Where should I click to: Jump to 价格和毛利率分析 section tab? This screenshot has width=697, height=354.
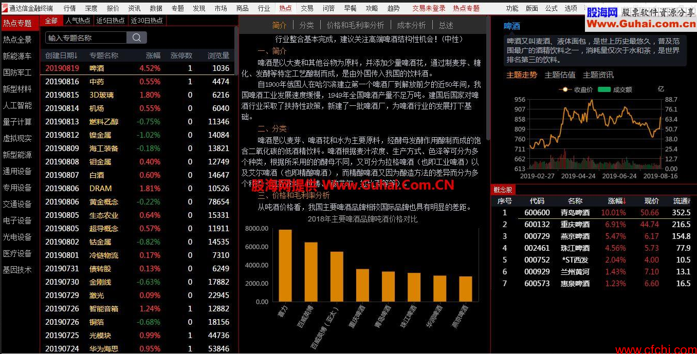click(355, 25)
